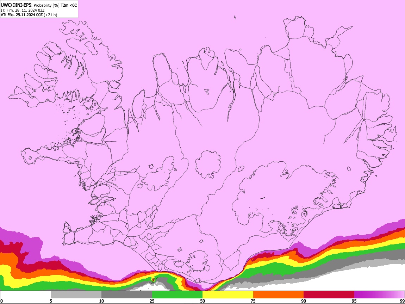Click the legend tick label '90'
This screenshot has width=405, height=304.
(x=304, y=301)
